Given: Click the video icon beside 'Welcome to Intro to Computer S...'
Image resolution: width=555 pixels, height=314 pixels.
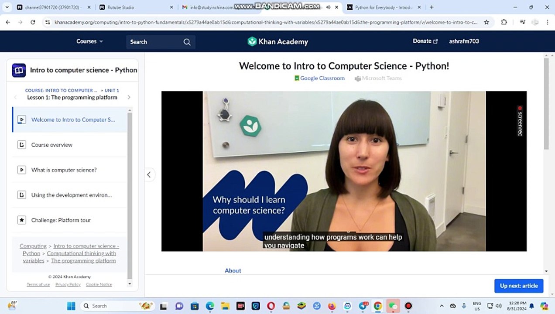Looking at the screenshot, I should pos(21,119).
